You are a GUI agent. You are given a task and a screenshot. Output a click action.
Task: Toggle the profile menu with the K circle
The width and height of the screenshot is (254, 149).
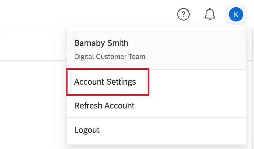coord(236,14)
